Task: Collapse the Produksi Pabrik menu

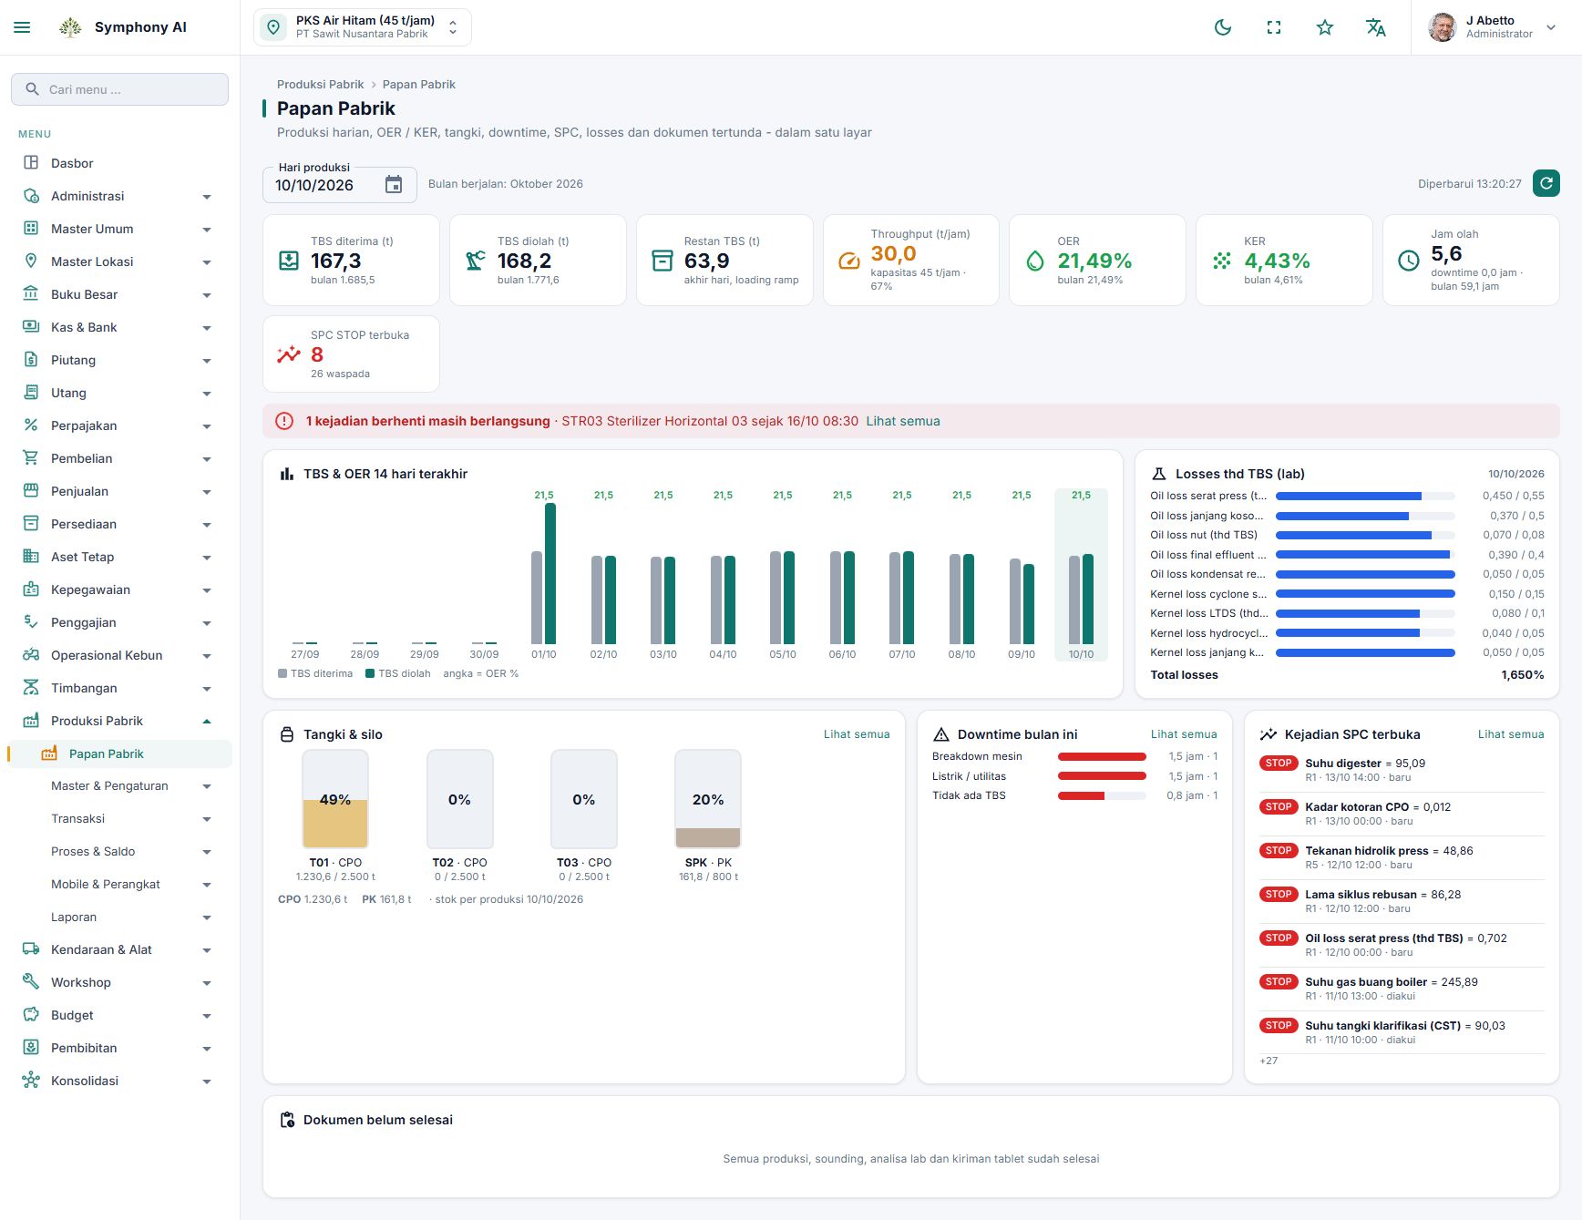Action: (119, 721)
